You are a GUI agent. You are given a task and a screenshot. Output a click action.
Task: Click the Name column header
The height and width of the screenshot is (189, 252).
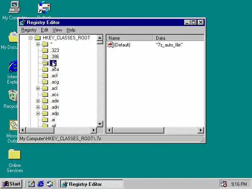(x=130, y=38)
